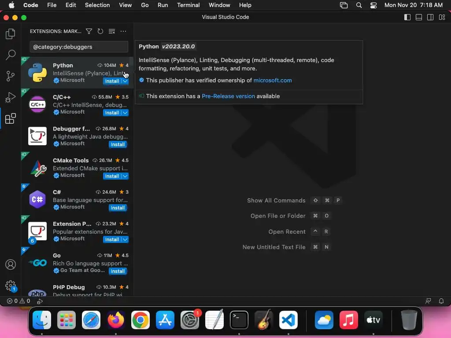Expand the Extension Pack Install dropdown arrow
The image size is (451, 338).
click(x=125, y=239)
